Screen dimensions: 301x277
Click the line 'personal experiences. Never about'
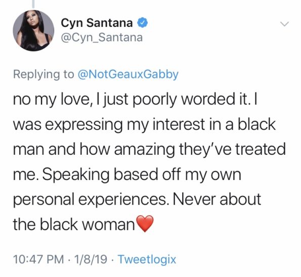pyautogui.click(x=137, y=200)
